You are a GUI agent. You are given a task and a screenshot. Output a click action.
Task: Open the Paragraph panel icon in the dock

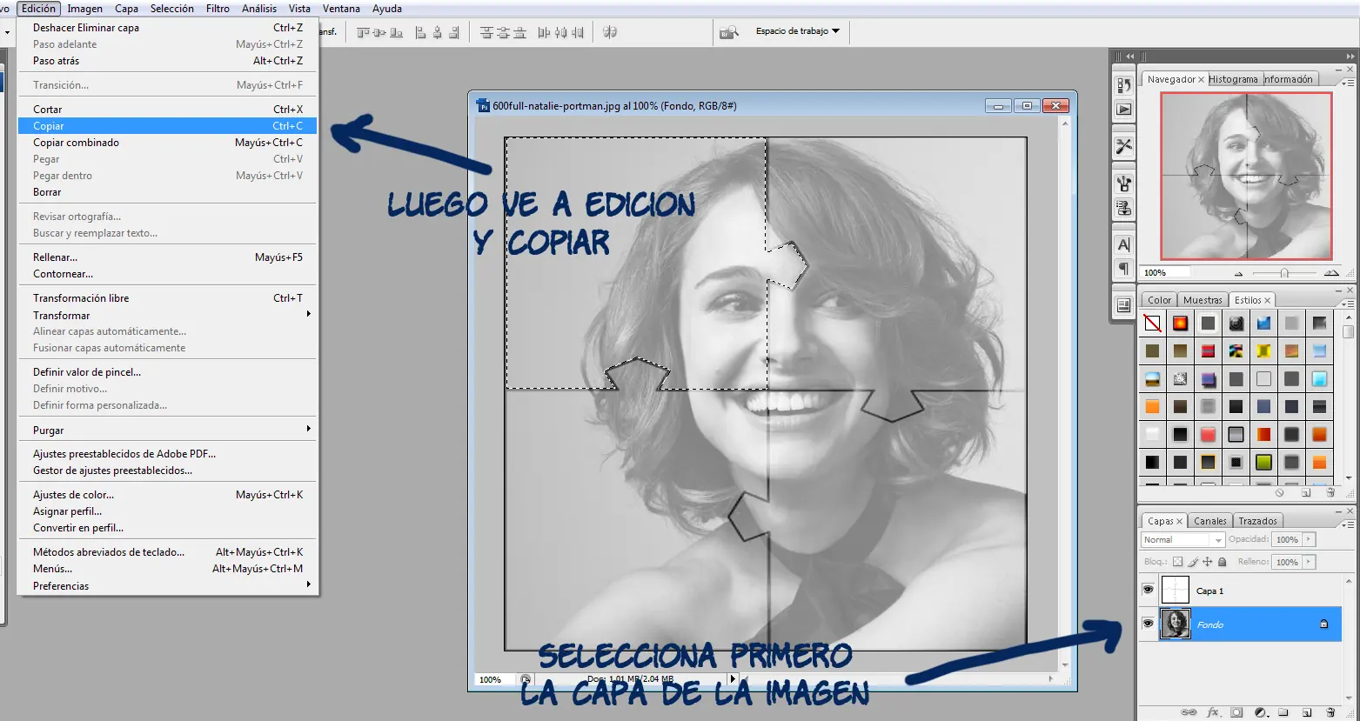point(1123,270)
